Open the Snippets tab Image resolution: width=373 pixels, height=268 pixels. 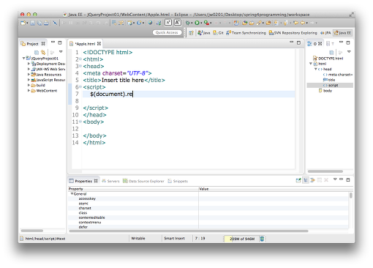178,181
